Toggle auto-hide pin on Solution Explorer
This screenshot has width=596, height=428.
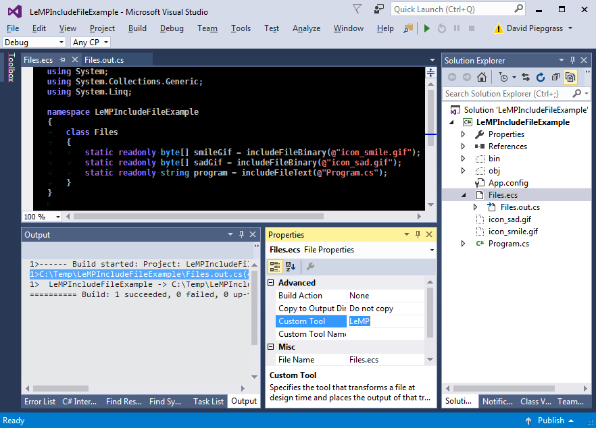(572, 60)
